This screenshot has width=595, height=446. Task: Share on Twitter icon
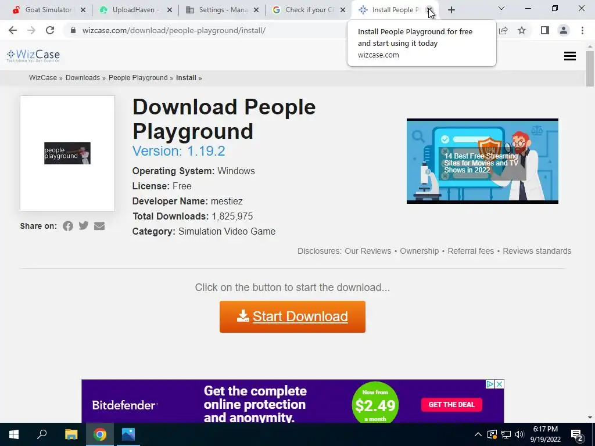click(x=84, y=226)
